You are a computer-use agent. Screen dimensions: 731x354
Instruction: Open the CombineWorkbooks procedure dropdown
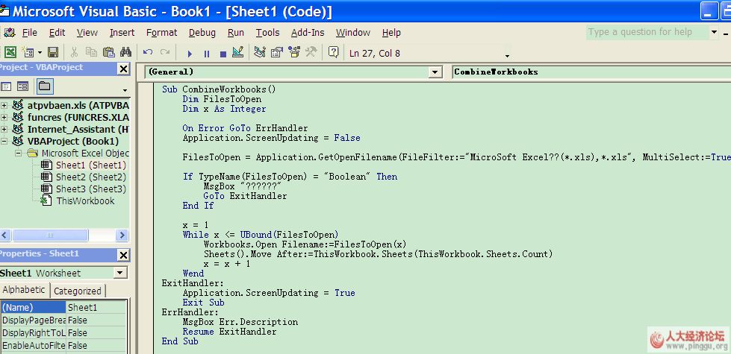591,72
